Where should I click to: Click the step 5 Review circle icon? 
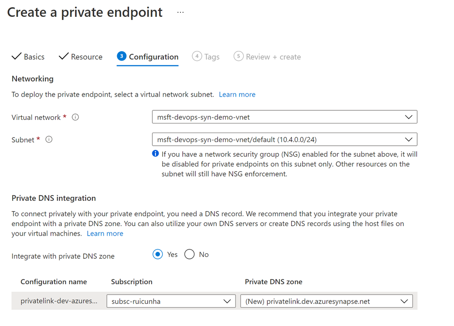tap(239, 56)
